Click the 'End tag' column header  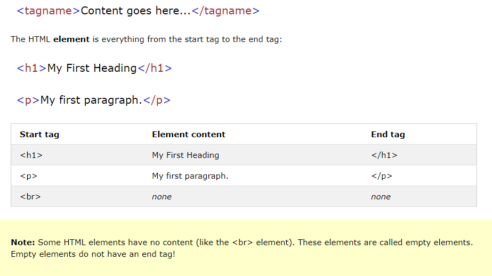(388, 135)
